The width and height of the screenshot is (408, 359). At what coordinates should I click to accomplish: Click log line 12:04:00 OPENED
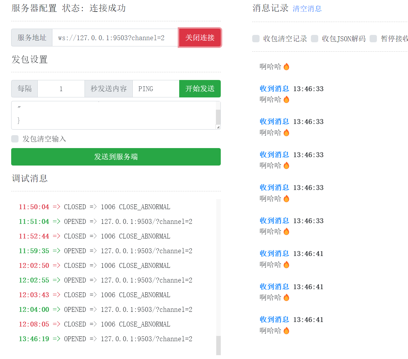[105, 309]
